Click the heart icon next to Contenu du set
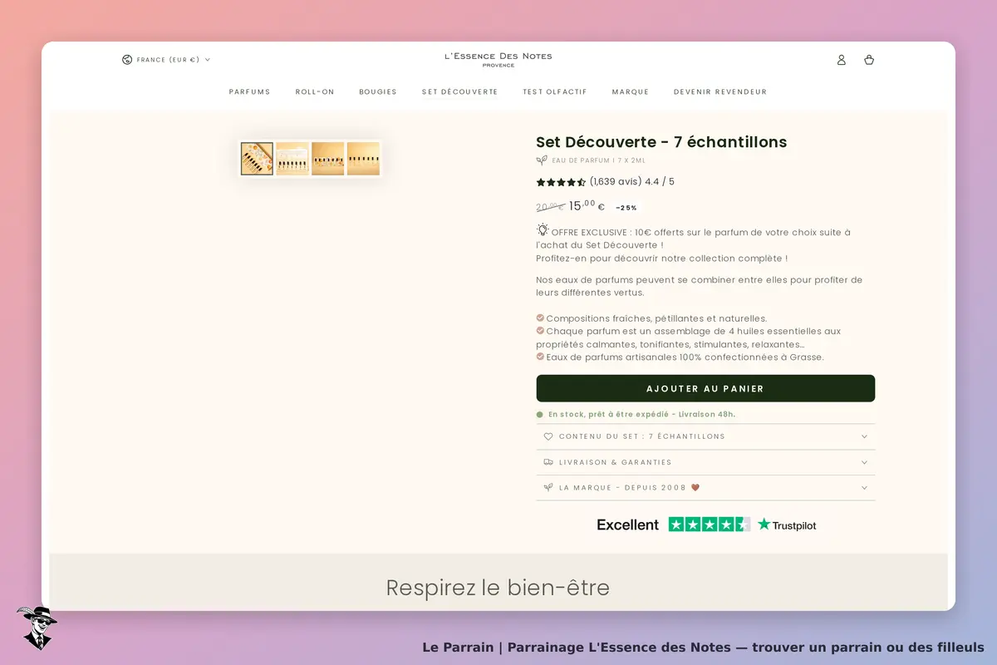 pos(548,436)
